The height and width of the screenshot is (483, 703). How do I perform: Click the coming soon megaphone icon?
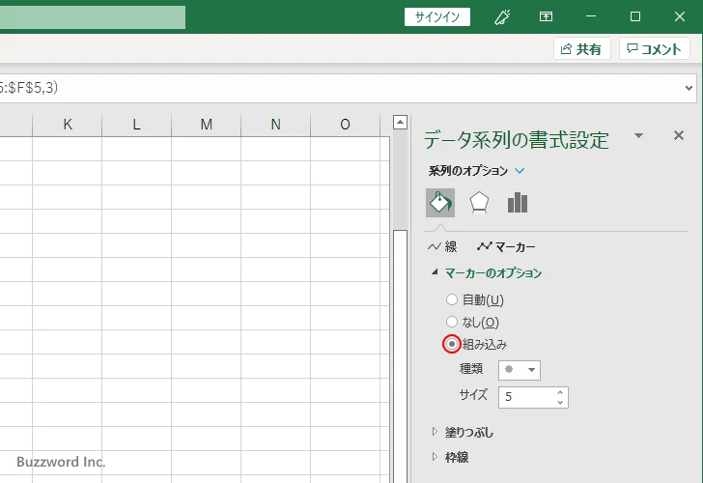pyautogui.click(x=502, y=17)
